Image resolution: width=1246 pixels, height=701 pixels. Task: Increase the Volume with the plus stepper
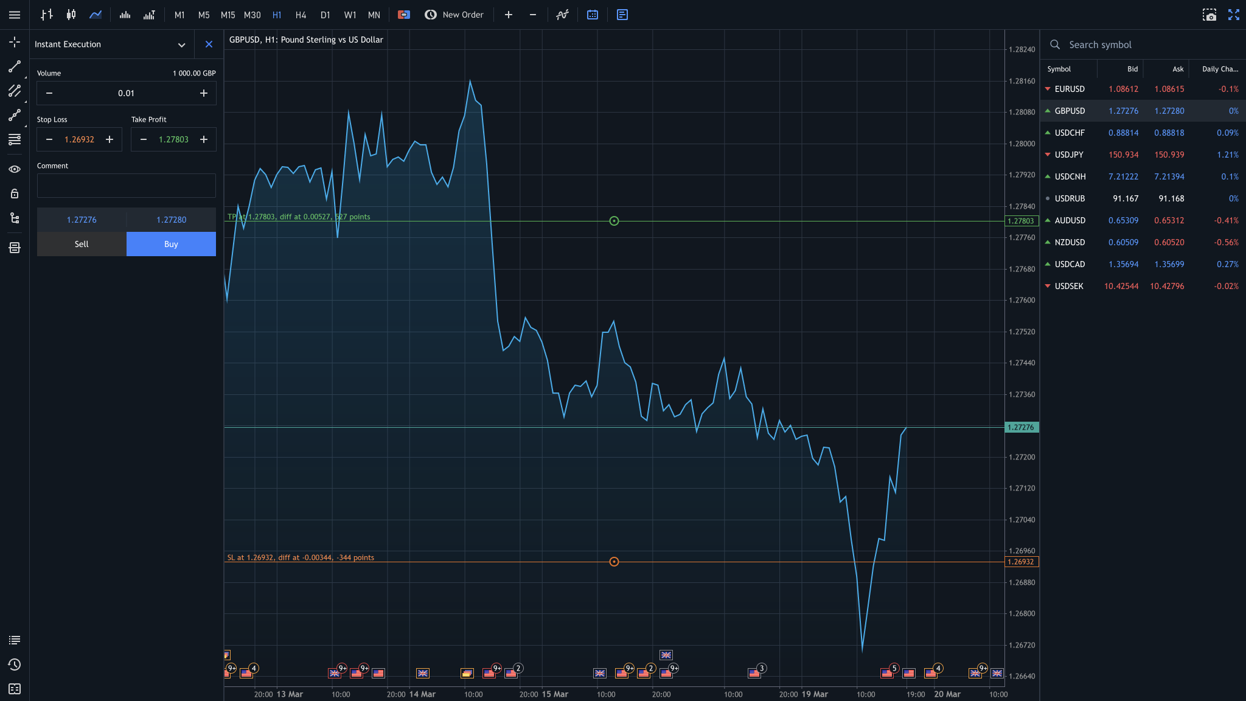pyautogui.click(x=204, y=93)
